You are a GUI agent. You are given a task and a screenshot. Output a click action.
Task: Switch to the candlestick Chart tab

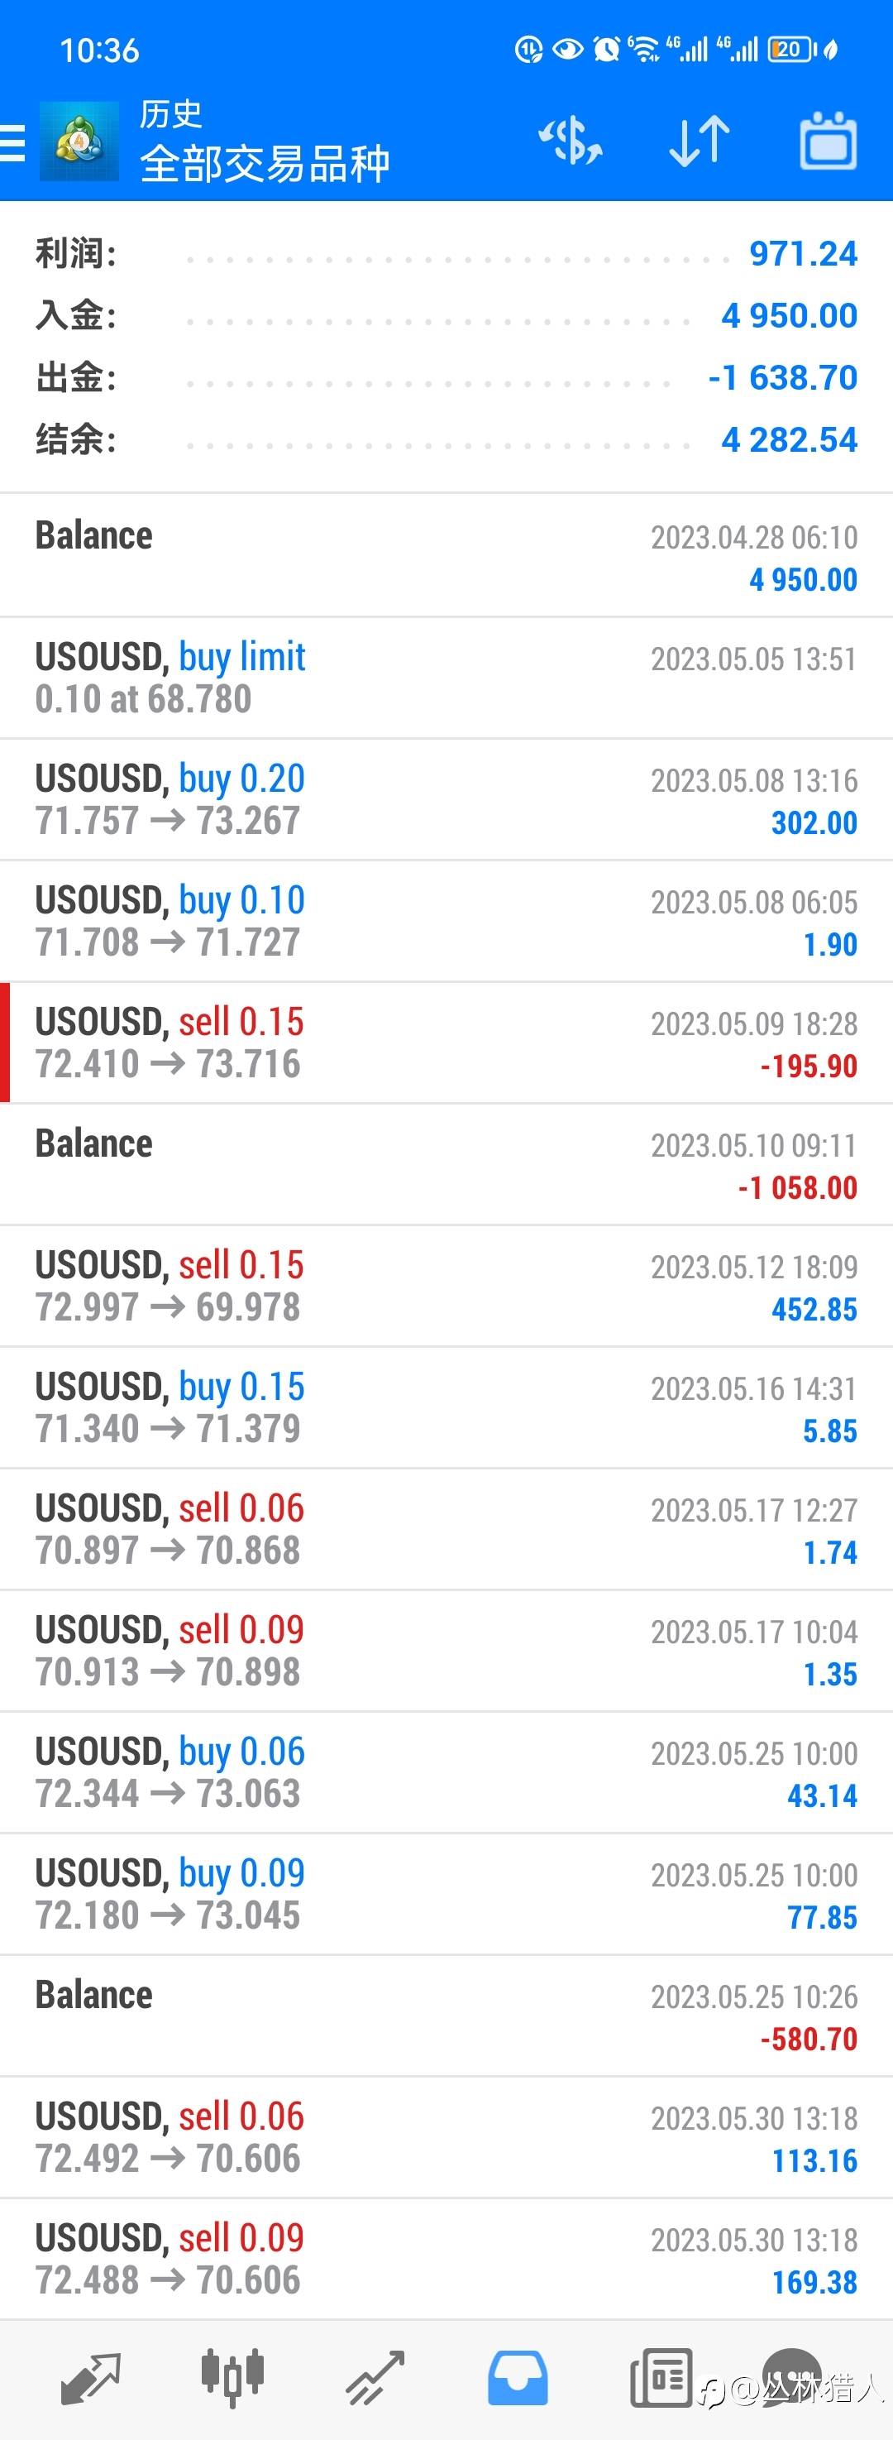pyautogui.click(x=233, y=2379)
